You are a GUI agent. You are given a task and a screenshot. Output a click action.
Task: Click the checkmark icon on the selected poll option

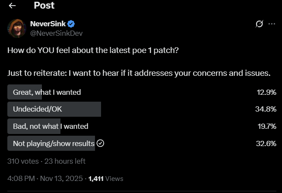click(101, 143)
